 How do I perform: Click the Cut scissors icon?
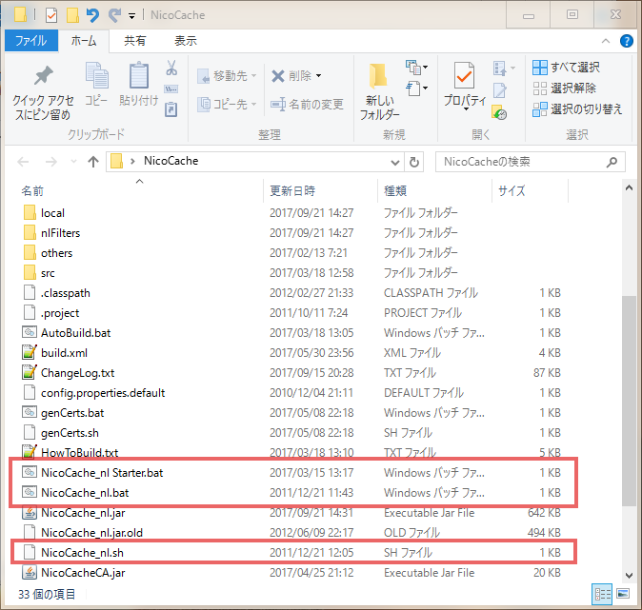click(x=171, y=68)
